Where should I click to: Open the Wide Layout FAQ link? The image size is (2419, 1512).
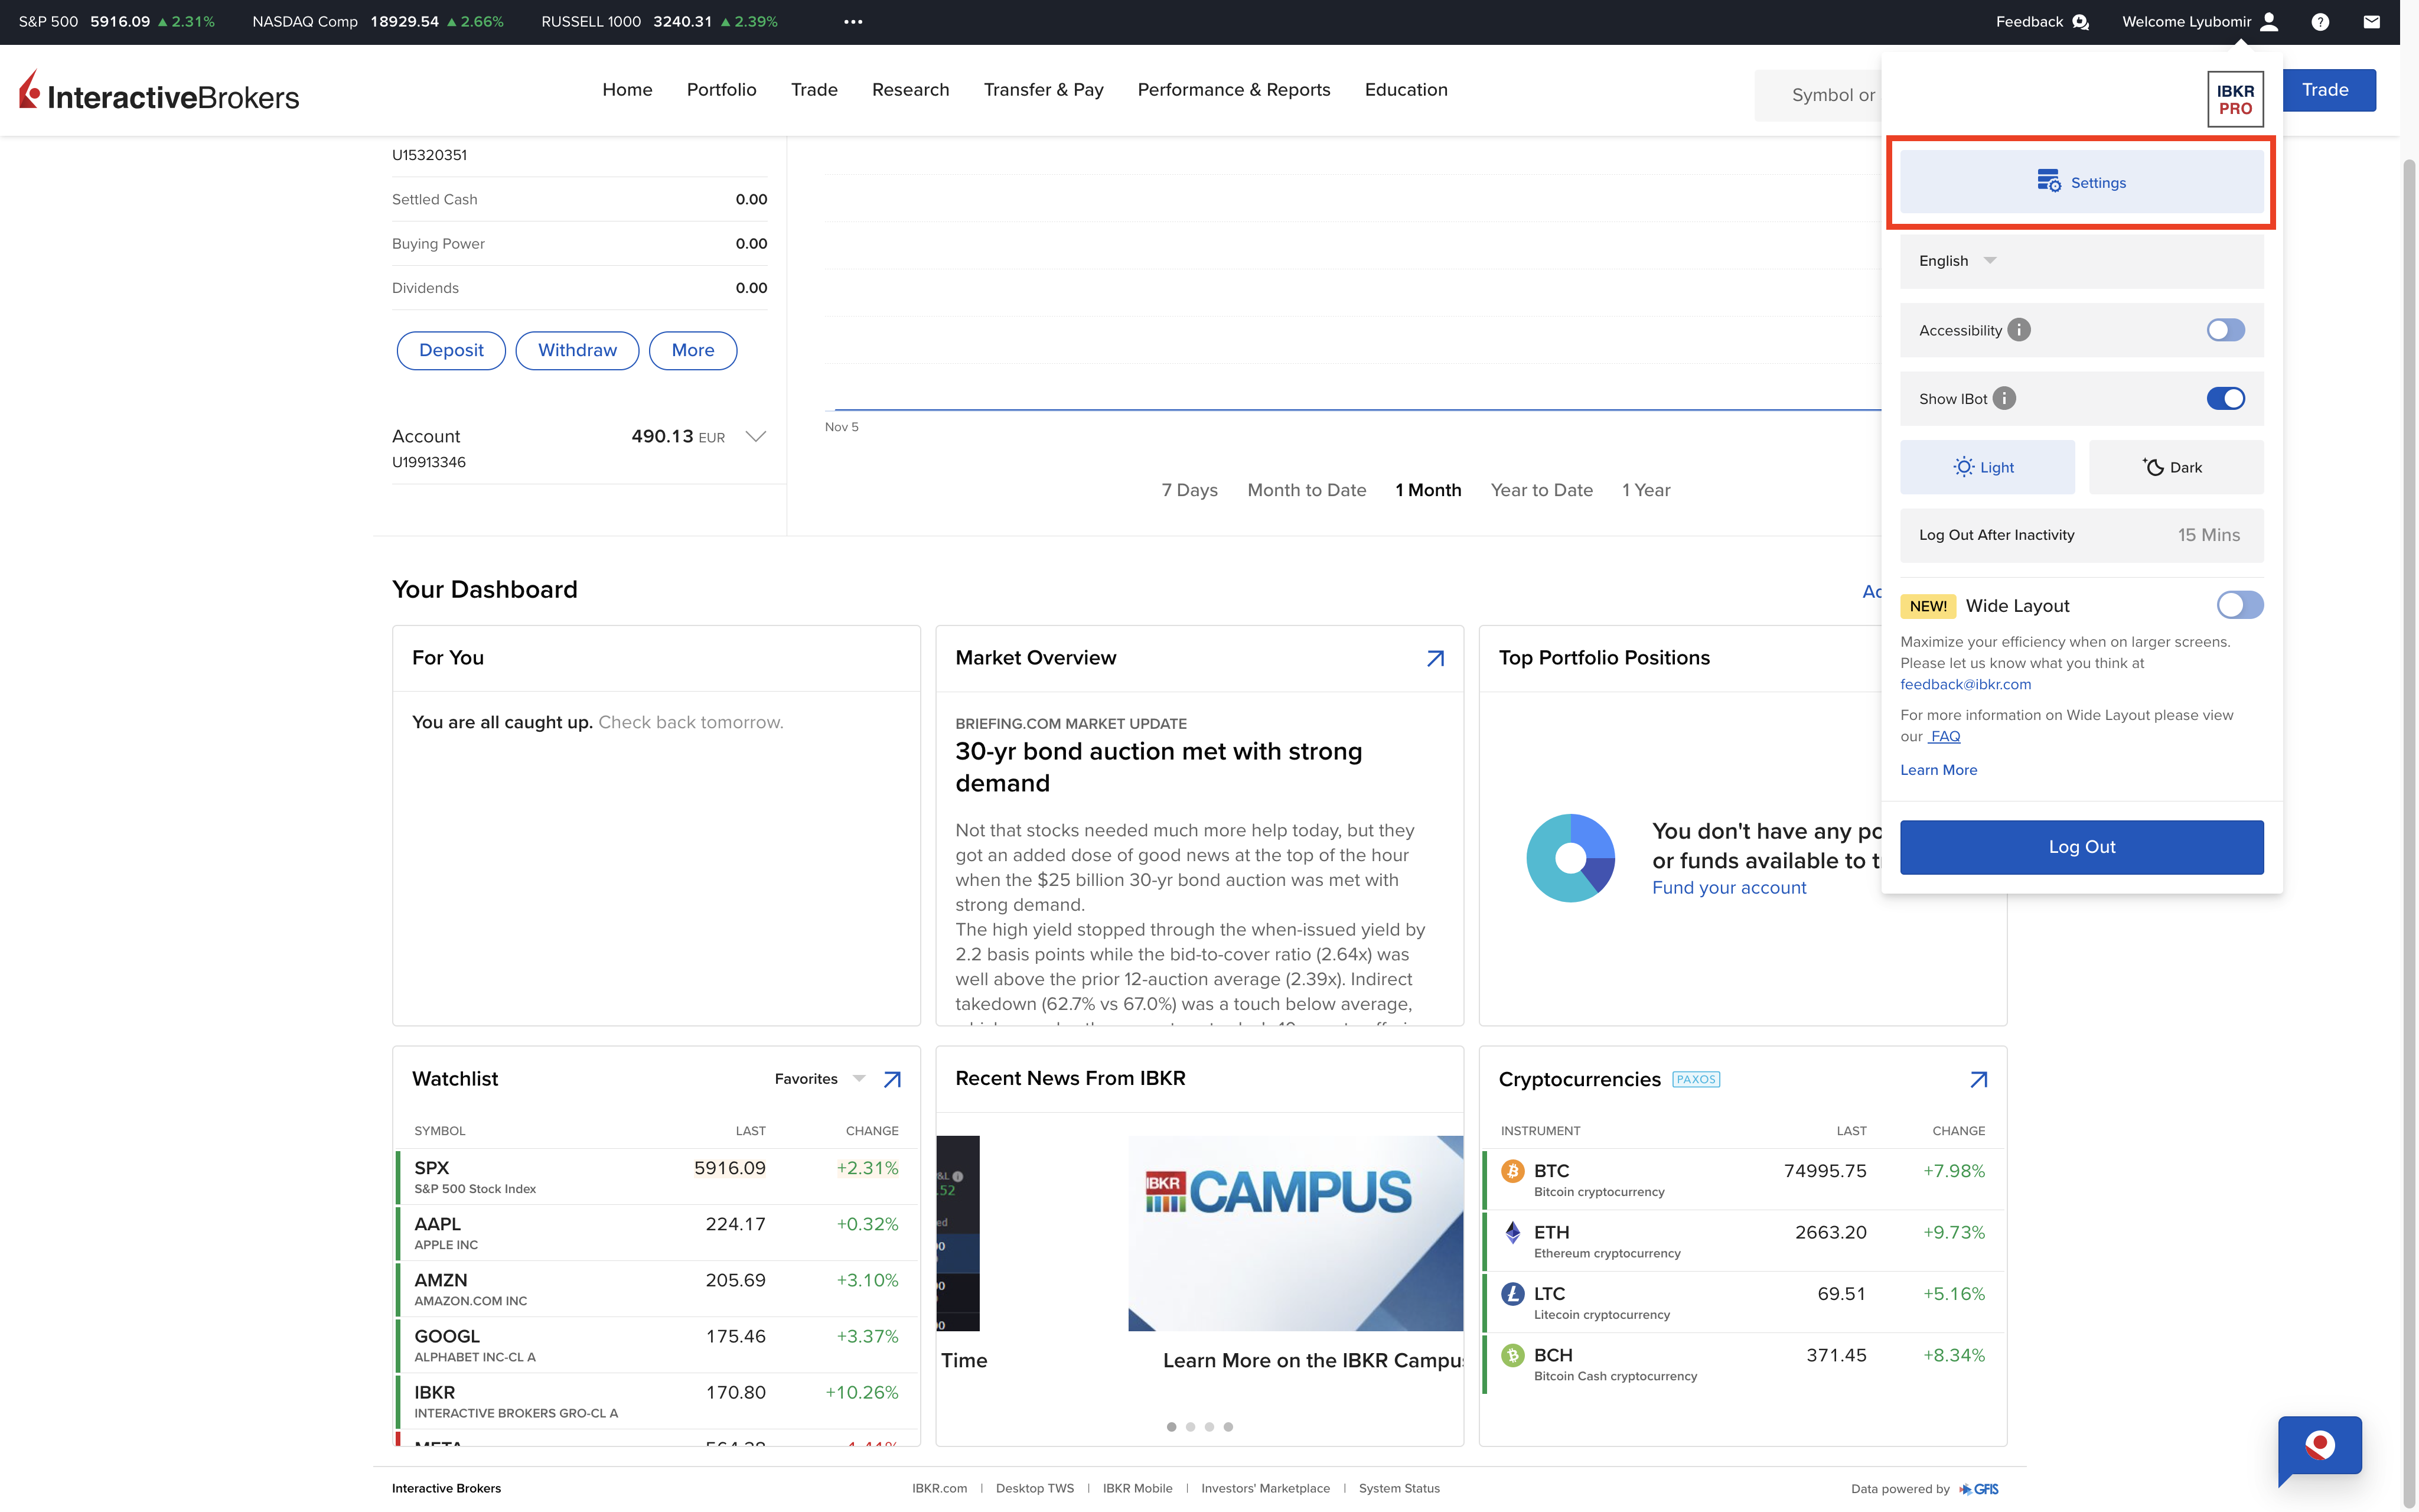(1944, 736)
